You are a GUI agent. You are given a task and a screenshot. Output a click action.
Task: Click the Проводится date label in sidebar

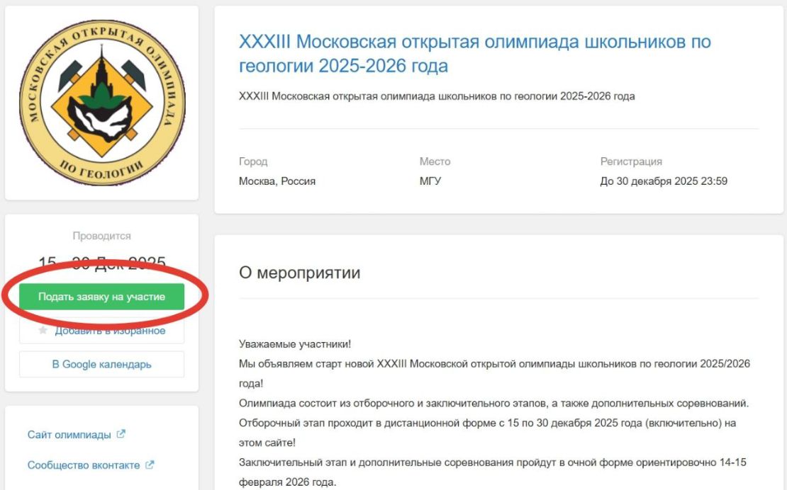pyautogui.click(x=101, y=236)
